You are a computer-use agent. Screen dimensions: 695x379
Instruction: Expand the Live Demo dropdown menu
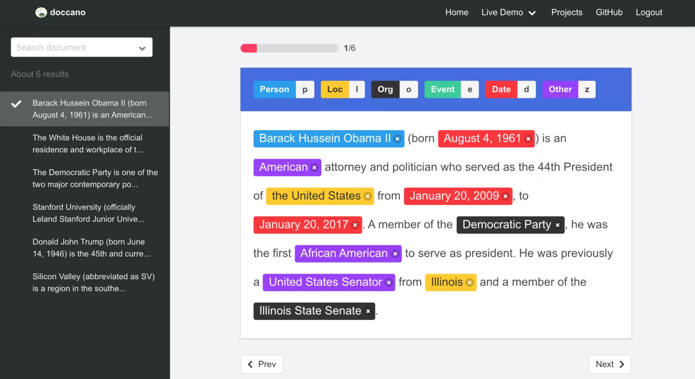coord(509,13)
